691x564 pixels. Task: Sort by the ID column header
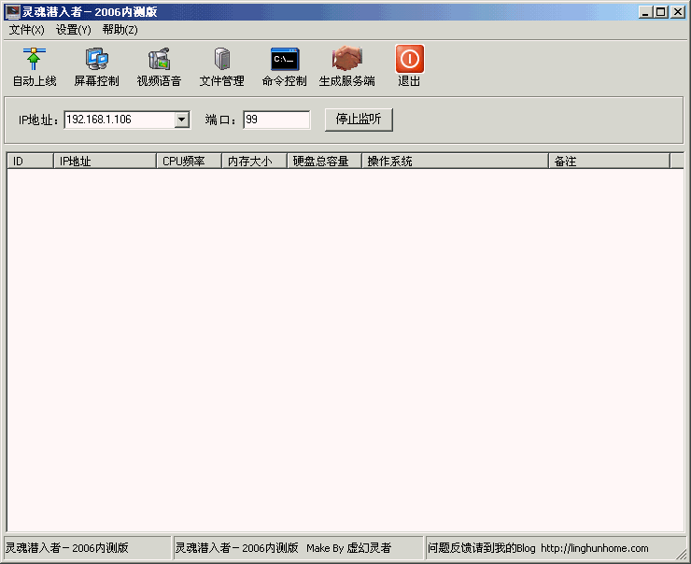click(x=30, y=162)
